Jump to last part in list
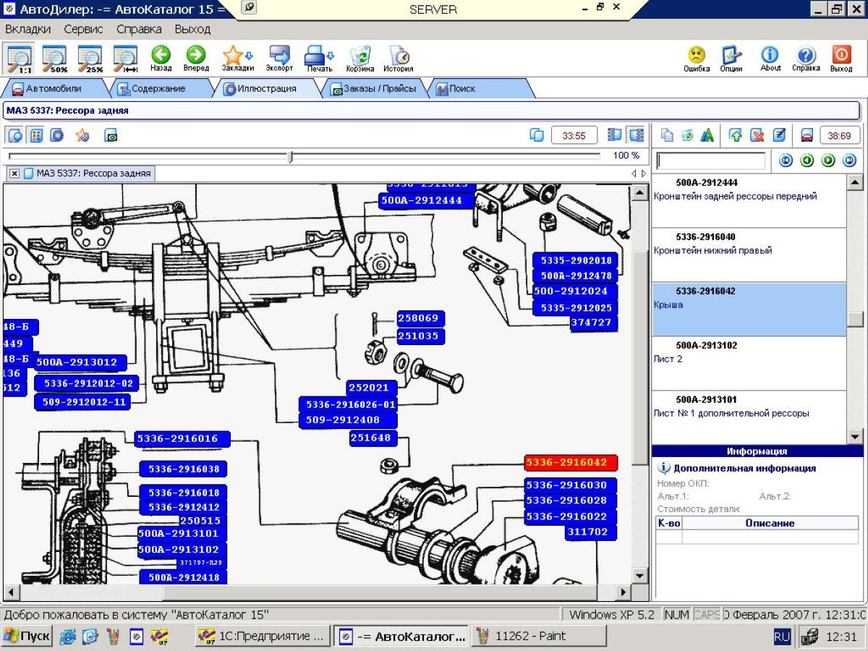This screenshot has width=868, height=651. point(850,161)
